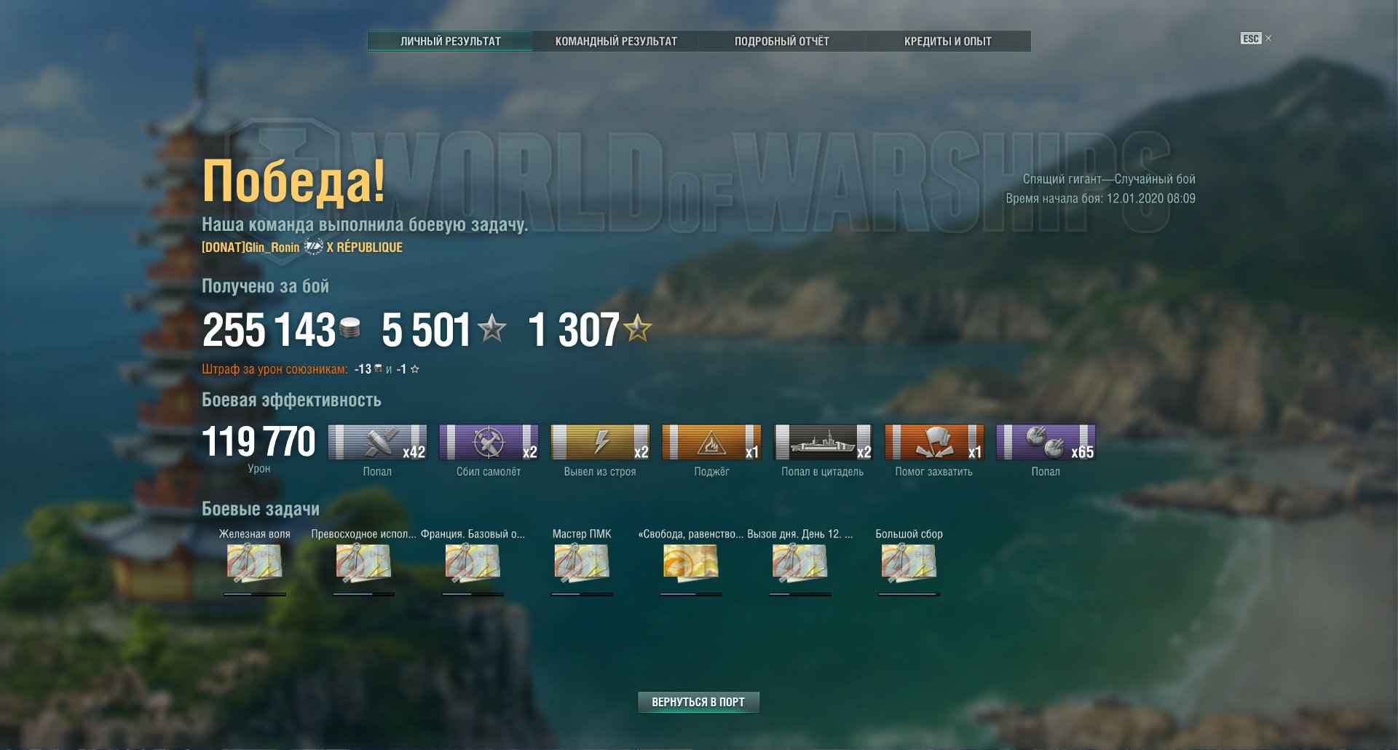The image size is (1398, 750).
Task: Open the Кредиты и опыт tab
Action: click(x=948, y=42)
